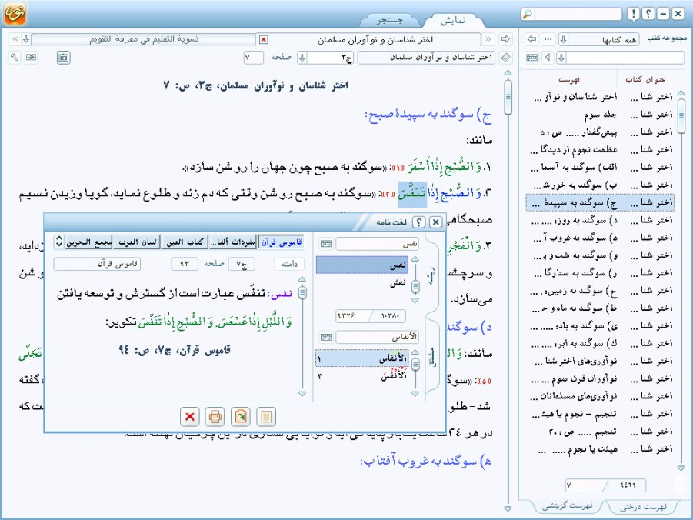Click the dictionary definition scrollbar handle
This screenshot has width=693, height=520.
click(303, 292)
